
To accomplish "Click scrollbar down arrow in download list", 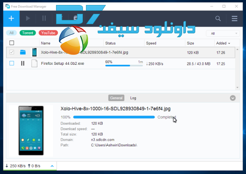I will [x=238, y=87].
